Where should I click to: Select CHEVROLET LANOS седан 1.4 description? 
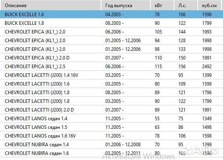click(36, 118)
